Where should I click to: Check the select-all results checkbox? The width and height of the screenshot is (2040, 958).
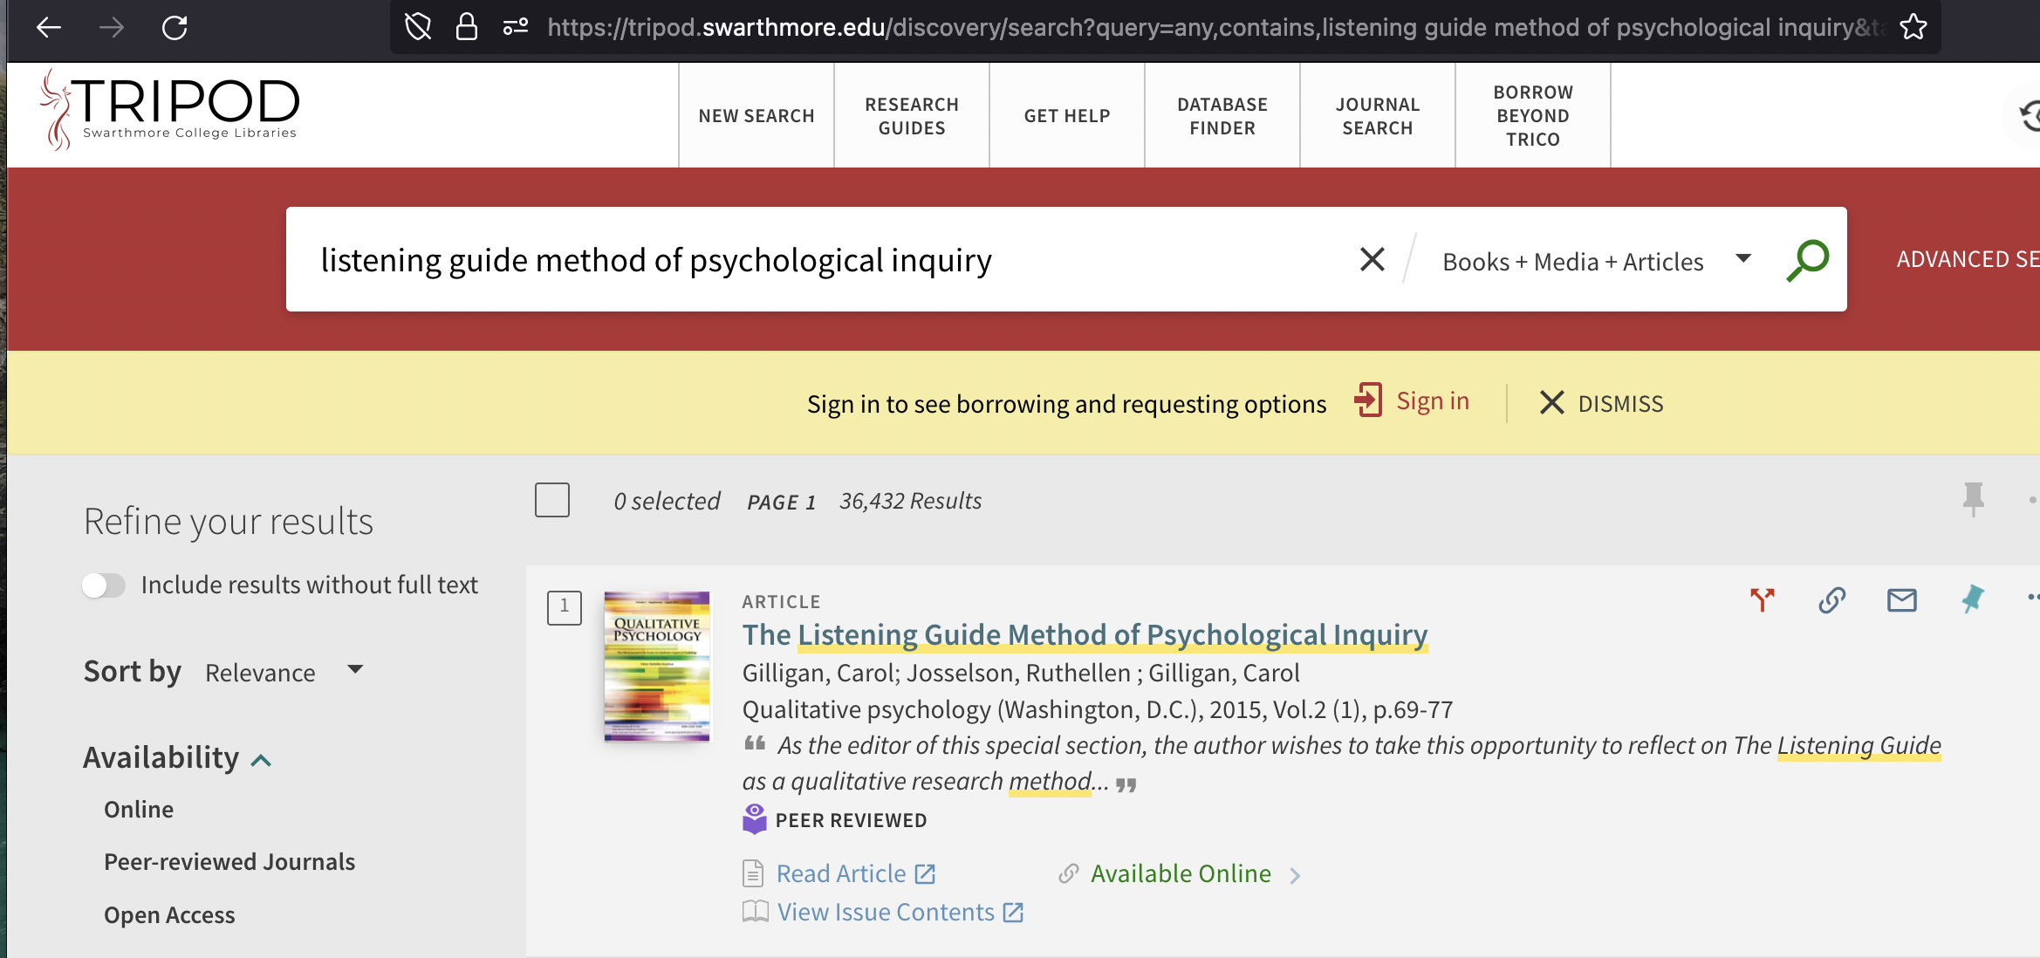tap(551, 500)
